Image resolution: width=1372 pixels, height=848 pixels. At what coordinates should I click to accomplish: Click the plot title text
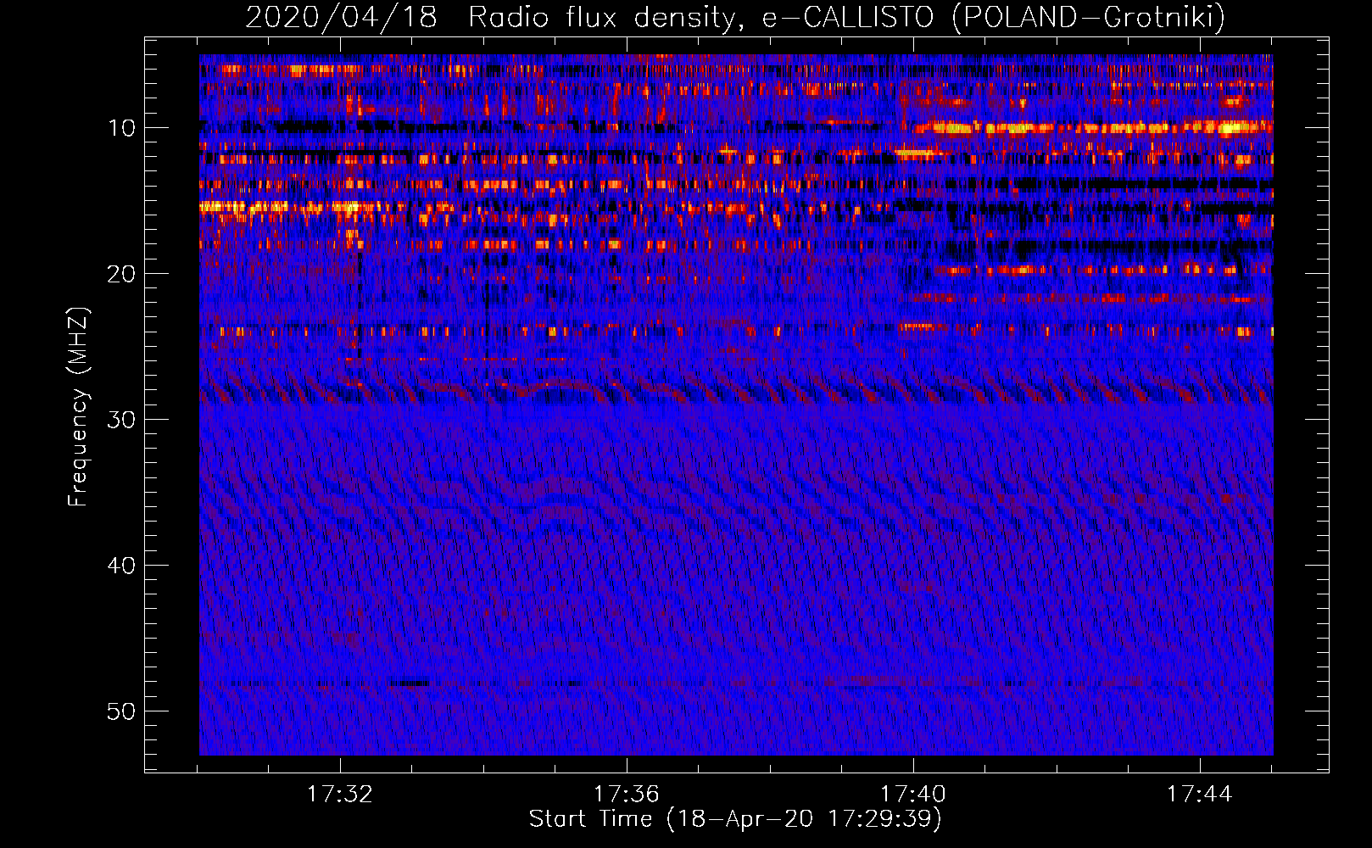tap(735, 17)
